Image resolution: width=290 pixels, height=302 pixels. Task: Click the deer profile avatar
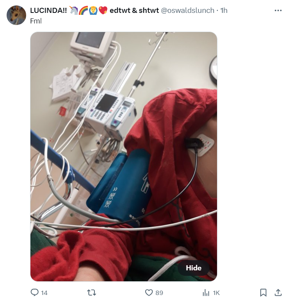16,15
